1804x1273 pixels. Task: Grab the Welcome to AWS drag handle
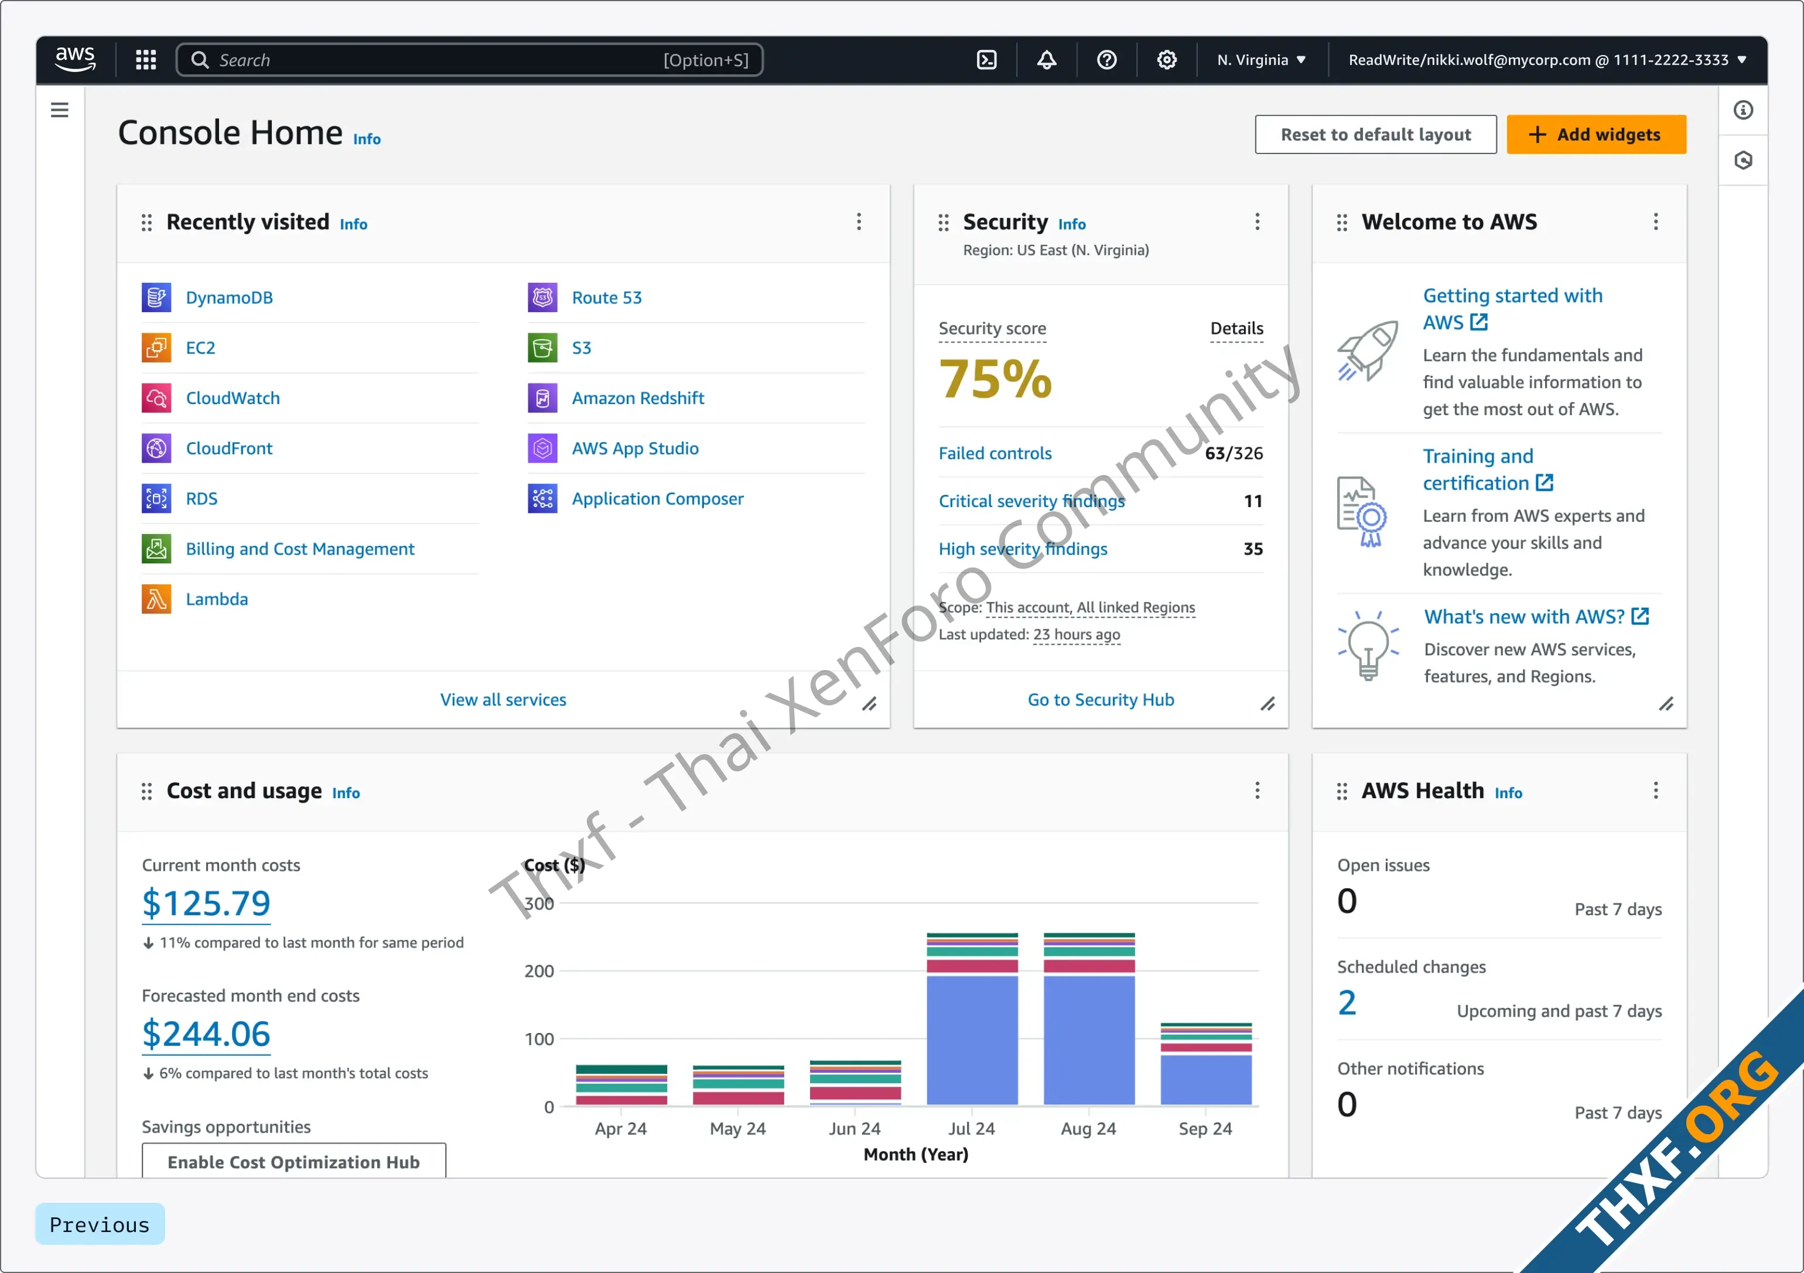pos(1342,223)
